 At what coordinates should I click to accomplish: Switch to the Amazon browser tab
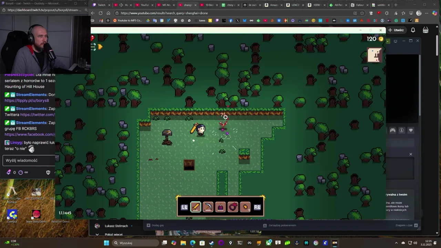click(274, 5)
